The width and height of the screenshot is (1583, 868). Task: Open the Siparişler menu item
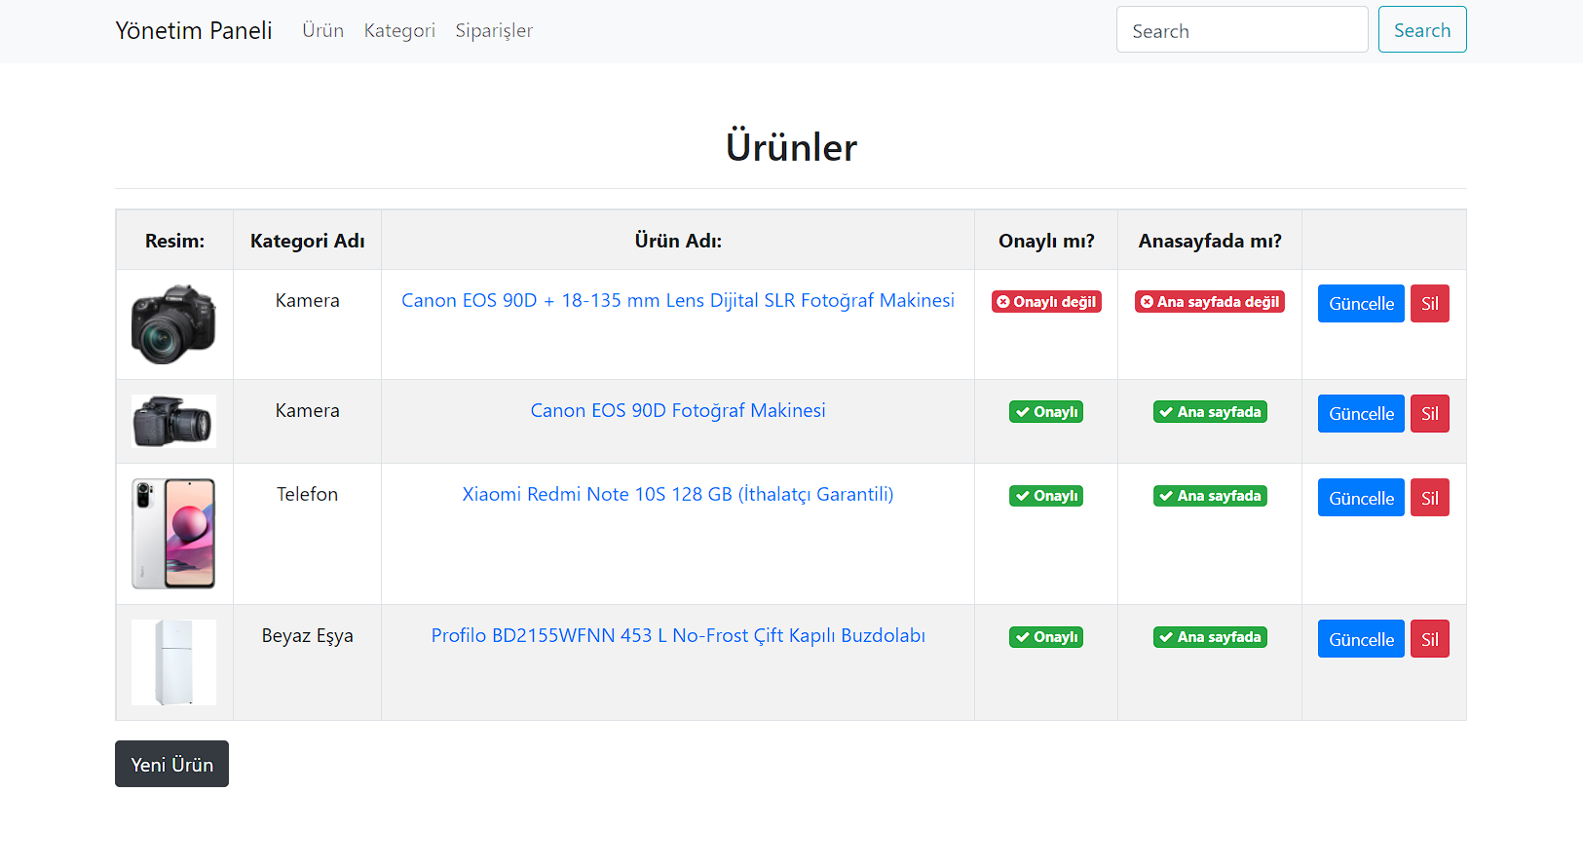point(494,30)
